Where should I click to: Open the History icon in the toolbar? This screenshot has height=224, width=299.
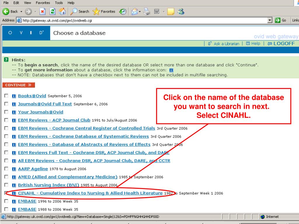click(123, 12)
